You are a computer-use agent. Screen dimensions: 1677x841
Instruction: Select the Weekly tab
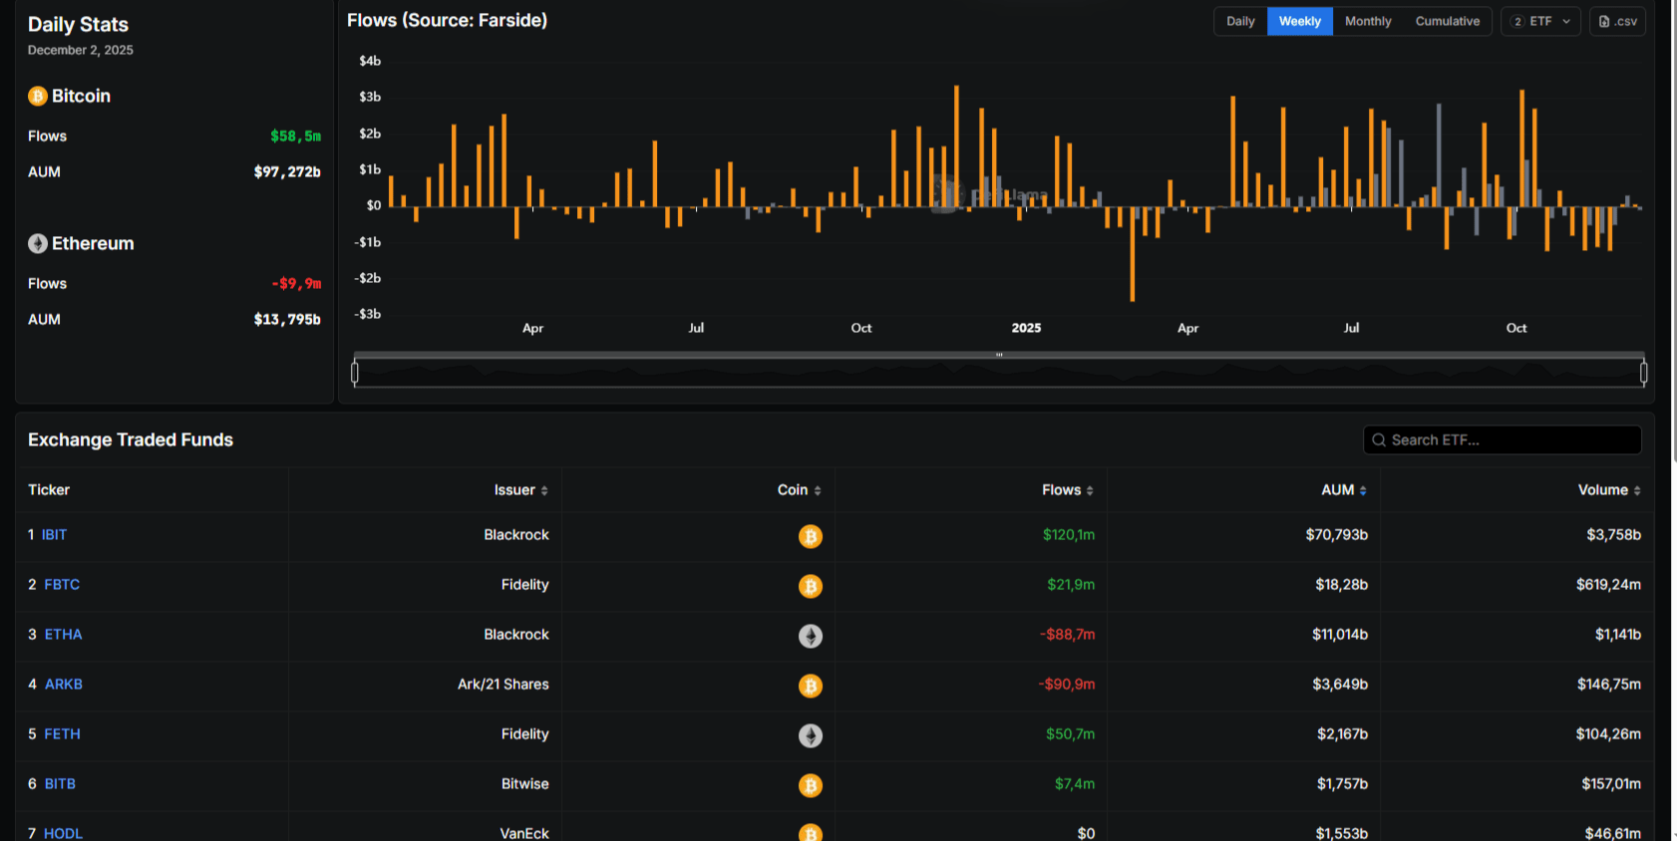point(1299,21)
